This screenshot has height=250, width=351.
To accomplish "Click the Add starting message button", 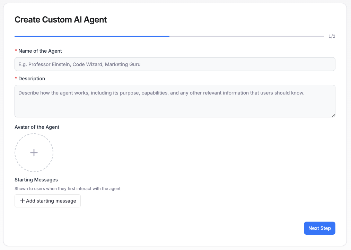I will click(x=47, y=201).
